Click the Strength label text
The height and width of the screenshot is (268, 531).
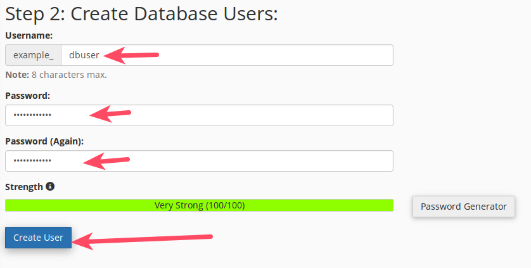pyautogui.click(x=24, y=187)
